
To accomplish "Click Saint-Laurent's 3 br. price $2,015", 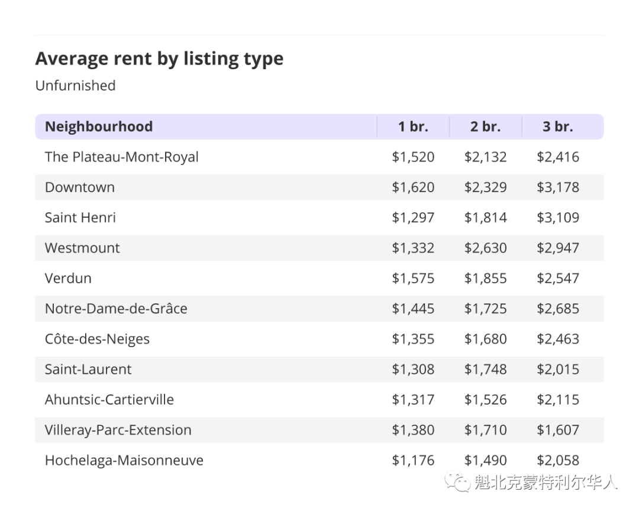I will pyautogui.click(x=558, y=370).
